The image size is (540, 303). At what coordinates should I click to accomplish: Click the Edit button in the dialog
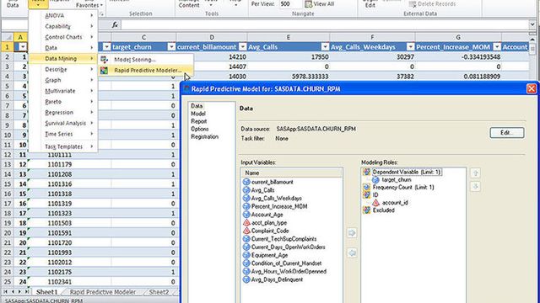507,133
